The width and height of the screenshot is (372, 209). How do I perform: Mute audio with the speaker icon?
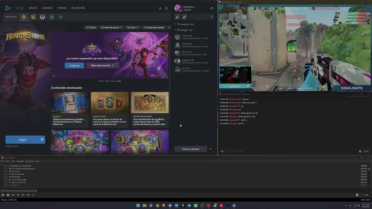click(x=357, y=195)
